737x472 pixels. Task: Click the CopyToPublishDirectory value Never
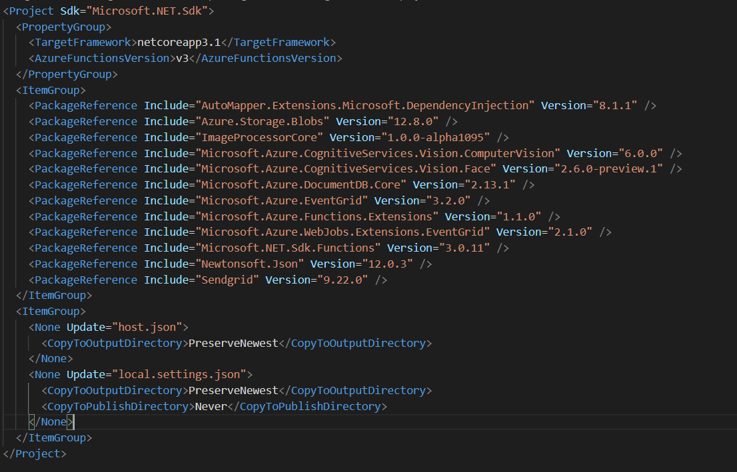(x=211, y=406)
